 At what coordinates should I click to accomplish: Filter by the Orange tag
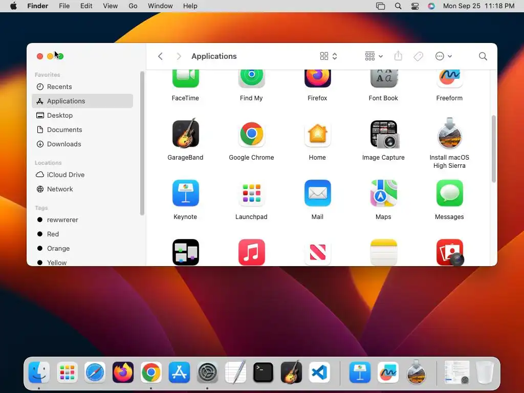pyautogui.click(x=82, y=249)
